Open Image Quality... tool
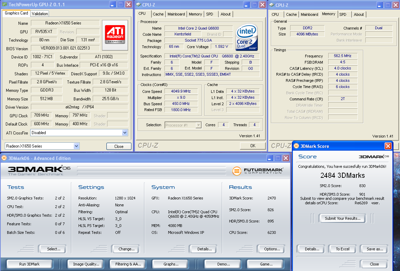The height and width of the screenshot is (271, 400). point(85,264)
